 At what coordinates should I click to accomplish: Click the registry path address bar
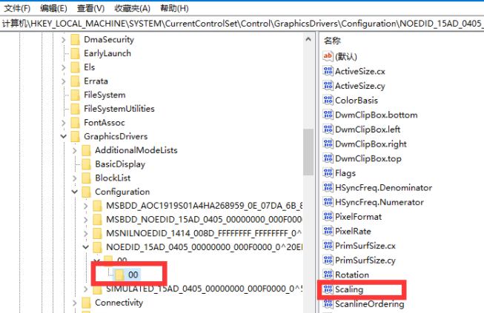click(x=242, y=24)
